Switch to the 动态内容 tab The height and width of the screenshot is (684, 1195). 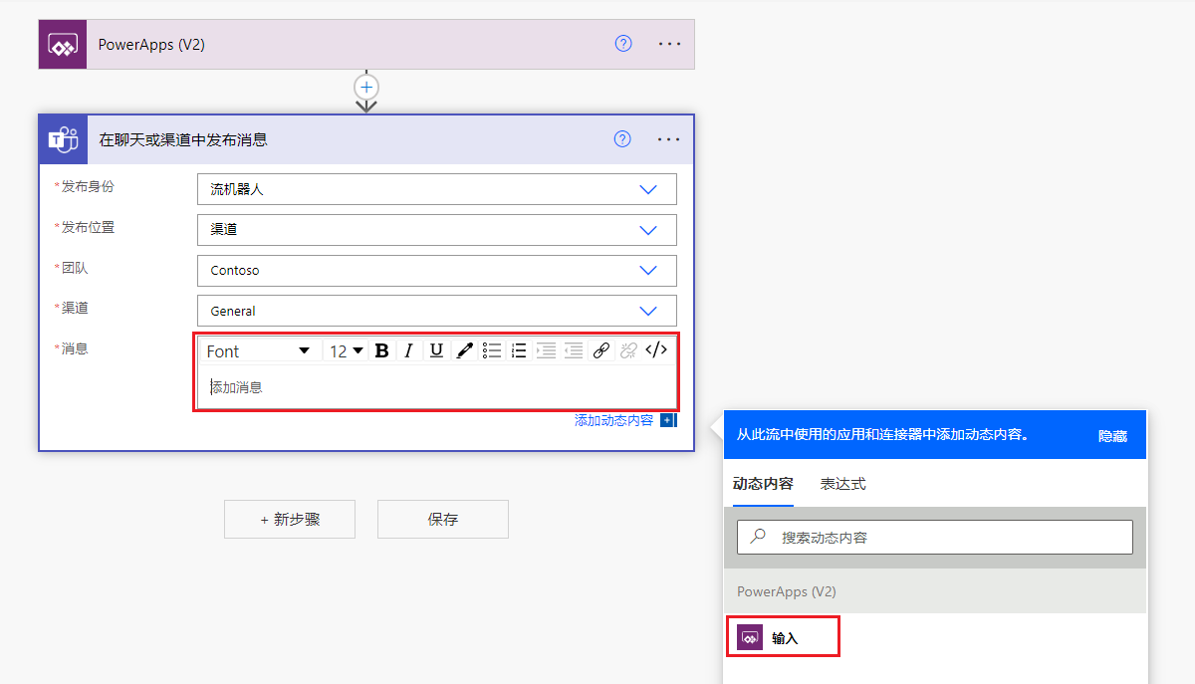(763, 484)
